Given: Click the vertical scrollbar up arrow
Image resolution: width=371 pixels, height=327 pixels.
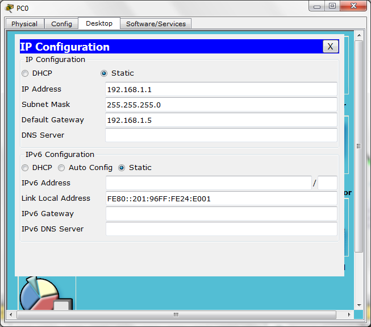Looking at the screenshot, I should click(x=359, y=35).
